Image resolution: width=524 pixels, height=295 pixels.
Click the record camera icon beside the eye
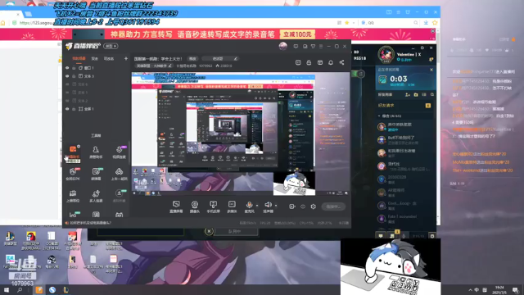tap(291, 206)
